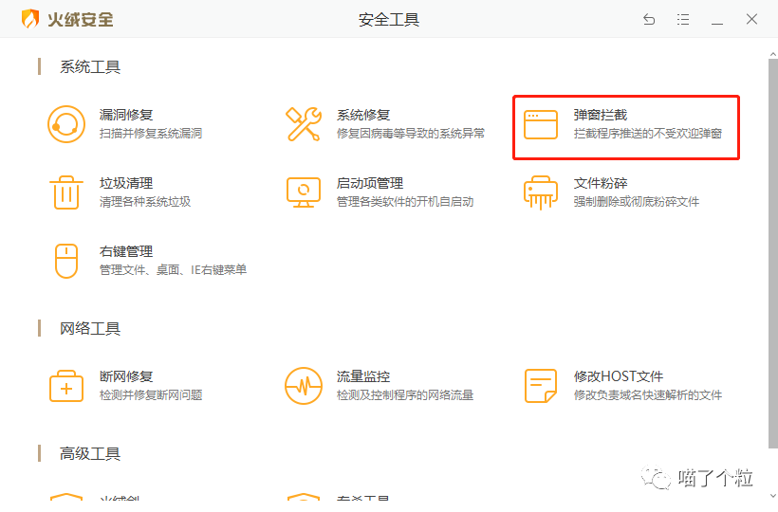Open the 流量监控 pulse icon
The height and width of the screenshot is (512, 778).
304,386
